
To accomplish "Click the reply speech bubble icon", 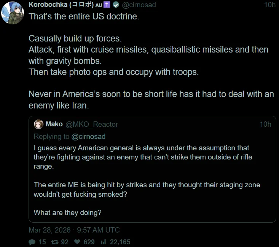I will pyautogui.click(x=32, y=242).
